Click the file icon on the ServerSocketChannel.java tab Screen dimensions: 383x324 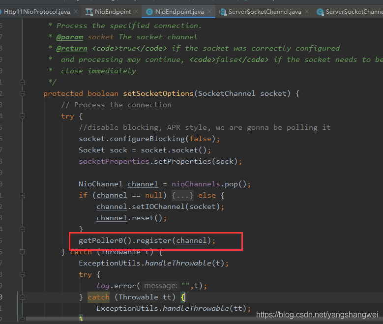pos(222,11)
